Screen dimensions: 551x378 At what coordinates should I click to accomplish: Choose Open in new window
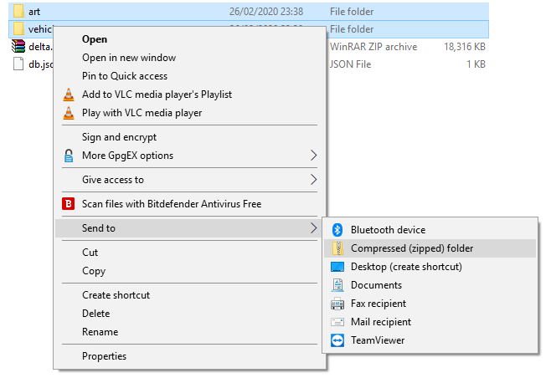129,58
